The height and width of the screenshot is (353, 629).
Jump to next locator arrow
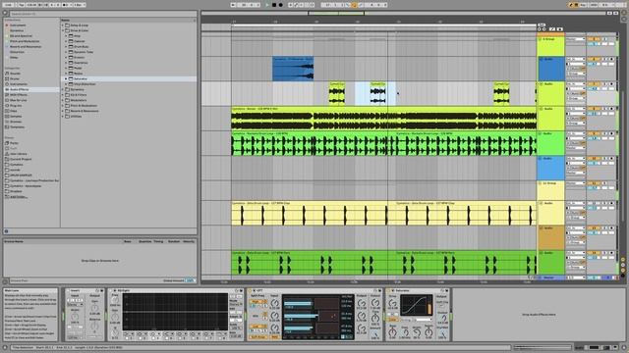click(543, 28)
